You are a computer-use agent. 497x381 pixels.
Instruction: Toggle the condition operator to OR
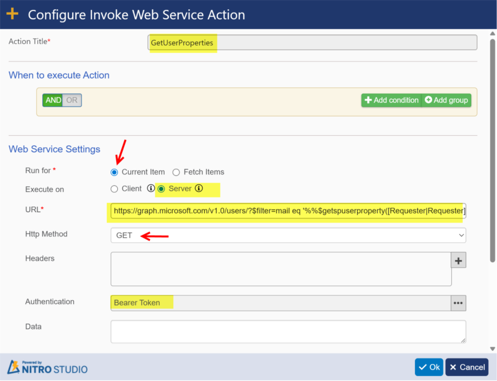(x=72, y=100)
